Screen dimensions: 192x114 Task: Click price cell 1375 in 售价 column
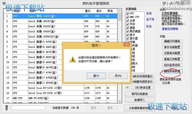(89, 88)
